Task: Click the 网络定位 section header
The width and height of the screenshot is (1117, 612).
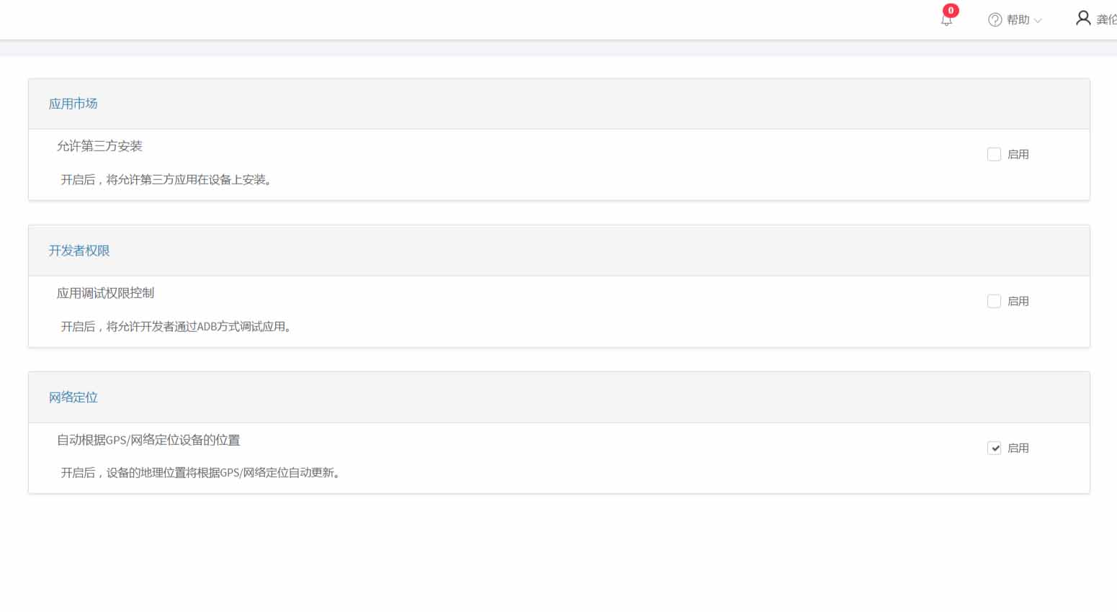Action: [x=73, y=397]
